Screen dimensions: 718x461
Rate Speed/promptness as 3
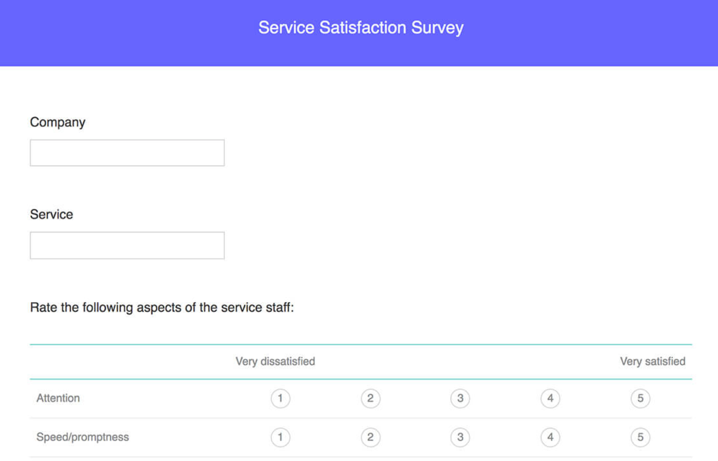(460, 437)
